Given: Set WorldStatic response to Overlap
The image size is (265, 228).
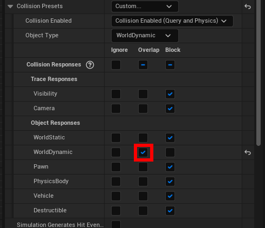Looking at the screenshot, I should click(x=143, y=138).
